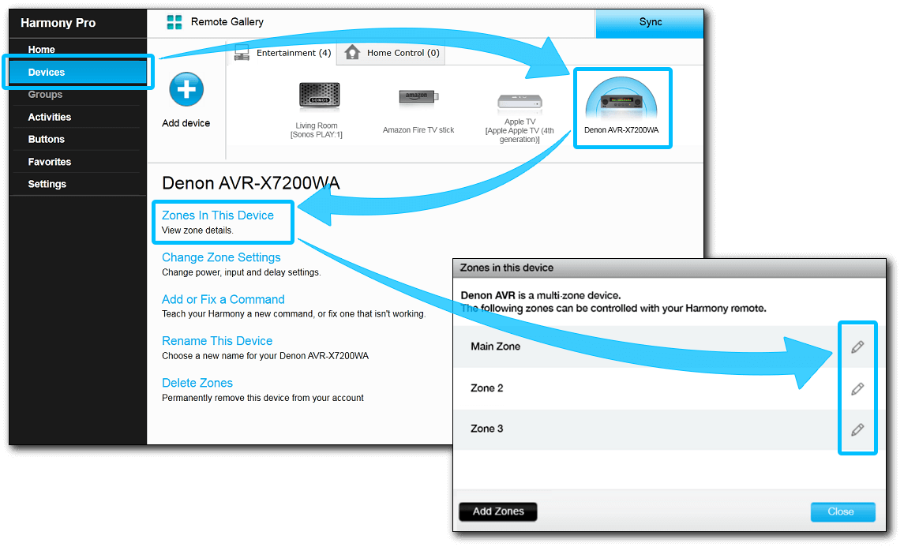This screenshot has width=904, height=547.
Task: Edit Zone 2 with pencil icon
Action: pos(857,388)
